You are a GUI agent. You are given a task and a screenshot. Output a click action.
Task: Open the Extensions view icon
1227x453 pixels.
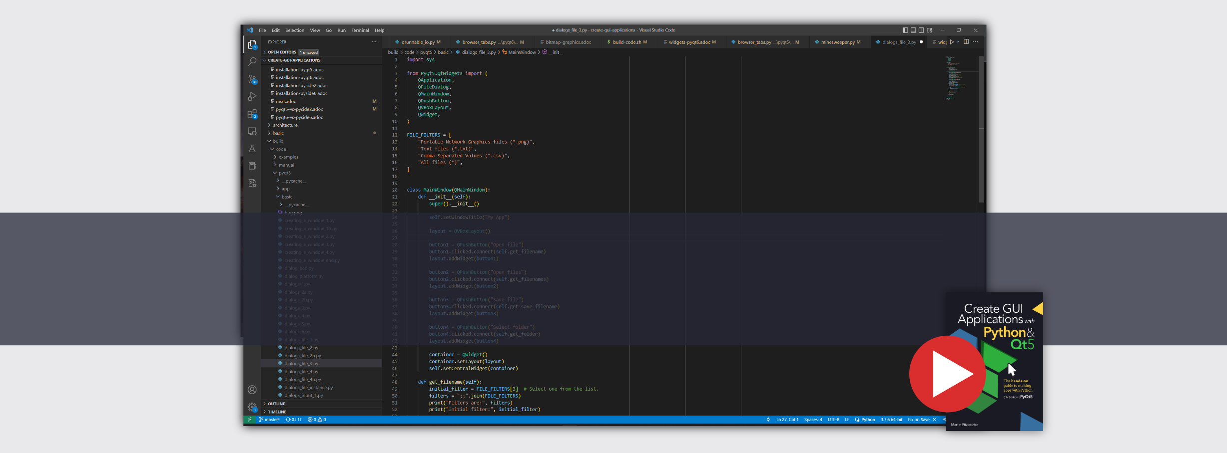click(252, 114)
